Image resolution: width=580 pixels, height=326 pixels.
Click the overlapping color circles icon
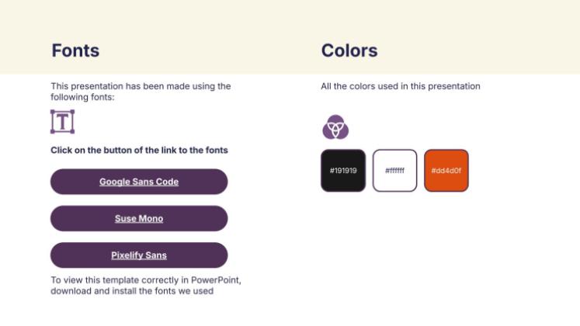335,127
